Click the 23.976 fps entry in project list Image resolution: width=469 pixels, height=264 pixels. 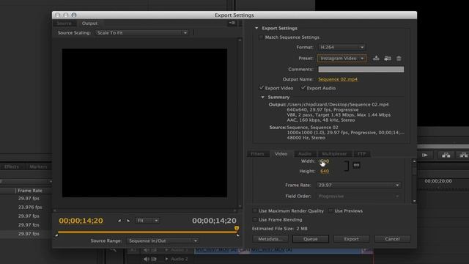30,207
